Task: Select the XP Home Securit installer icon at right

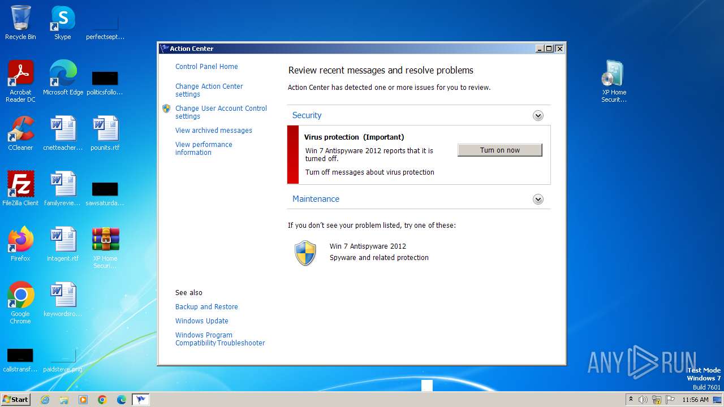Action: (614, 81)
